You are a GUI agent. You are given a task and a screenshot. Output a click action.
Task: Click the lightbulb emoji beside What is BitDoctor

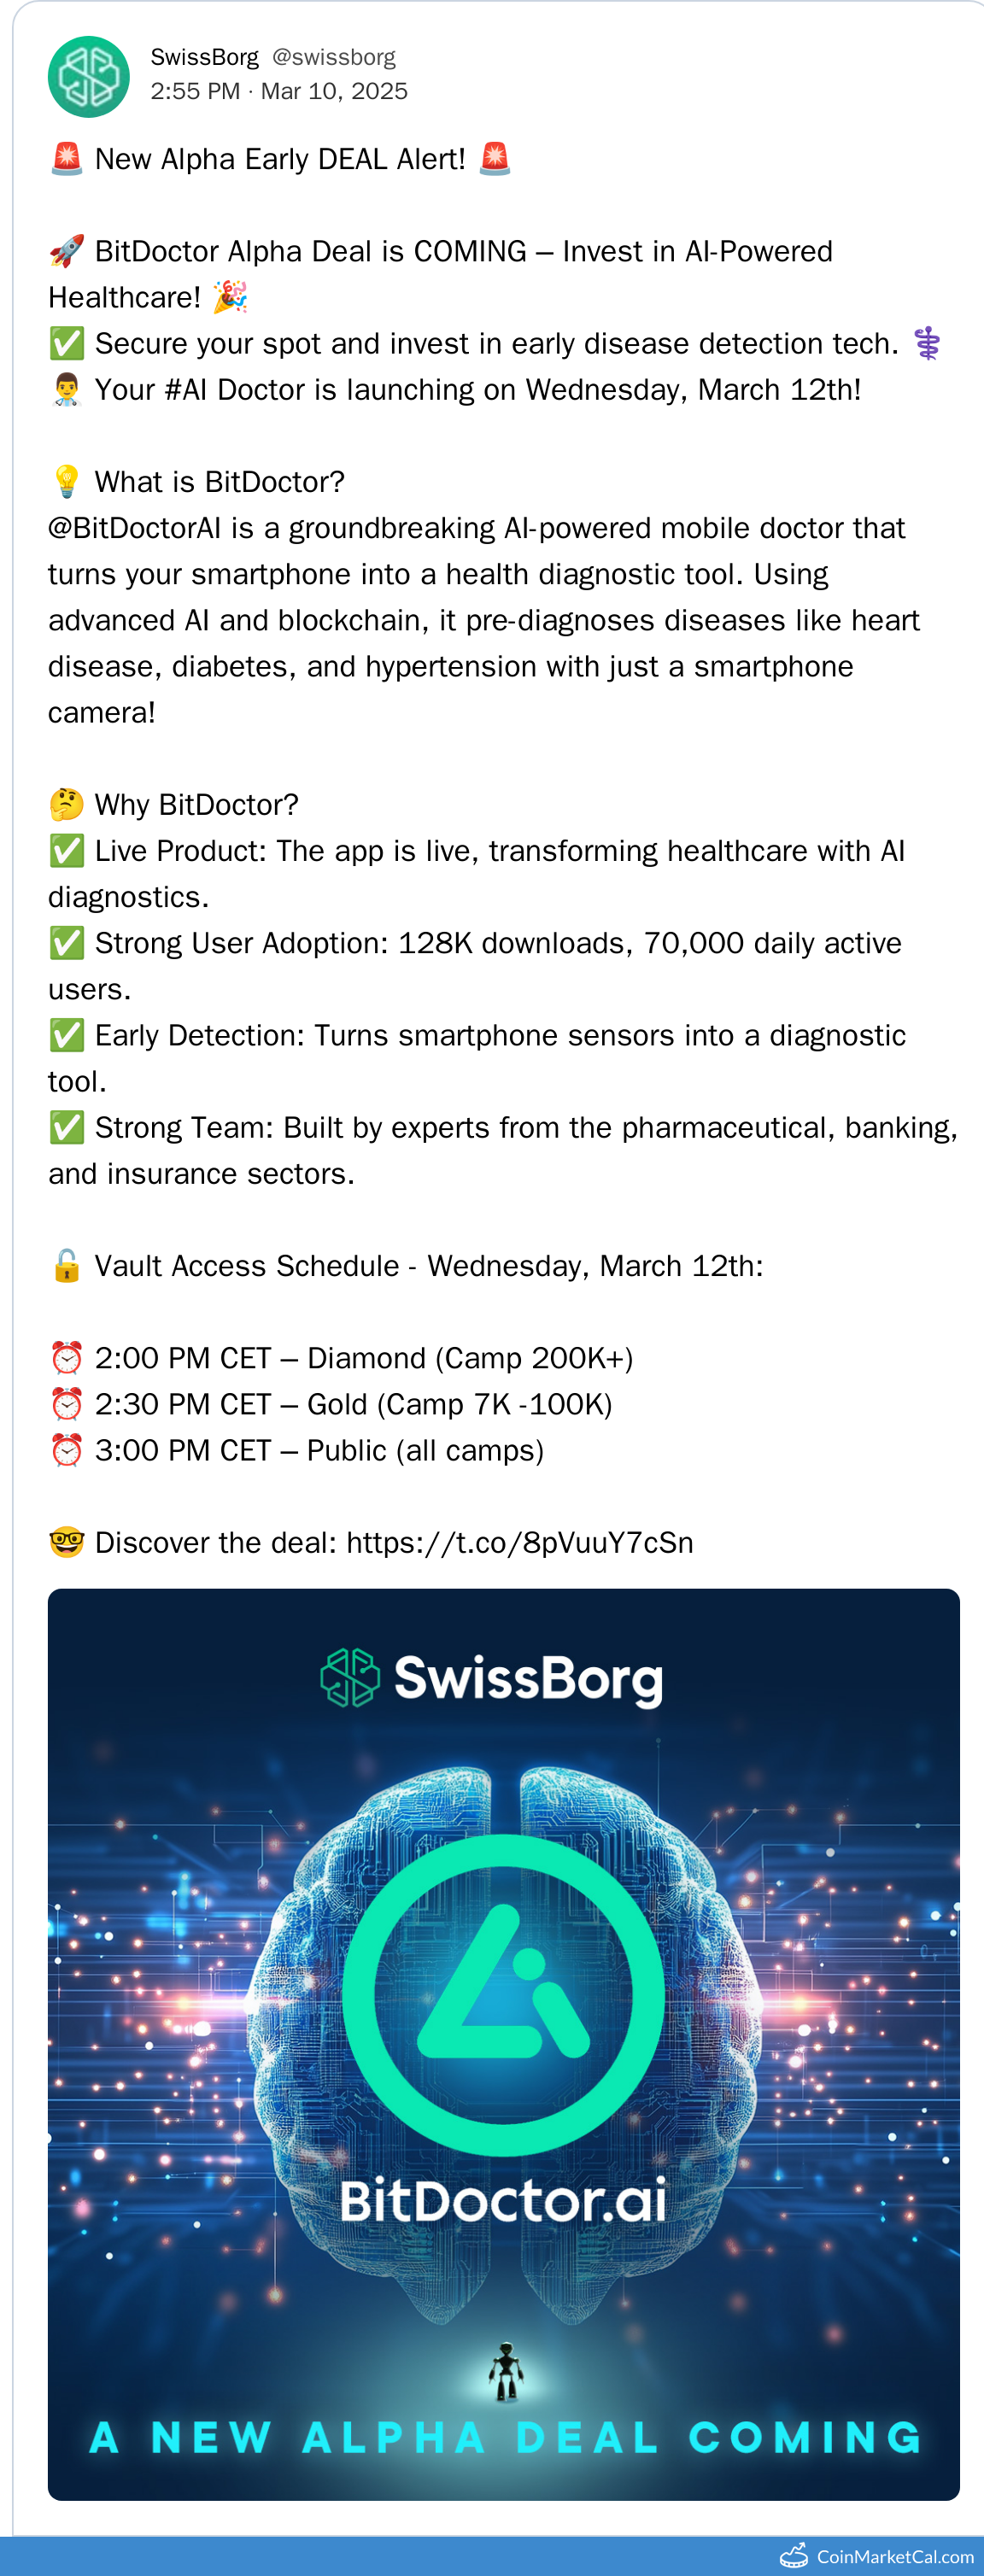pos(67,482)
